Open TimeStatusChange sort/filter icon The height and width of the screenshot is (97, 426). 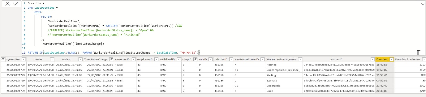click(x=112, y=59)
